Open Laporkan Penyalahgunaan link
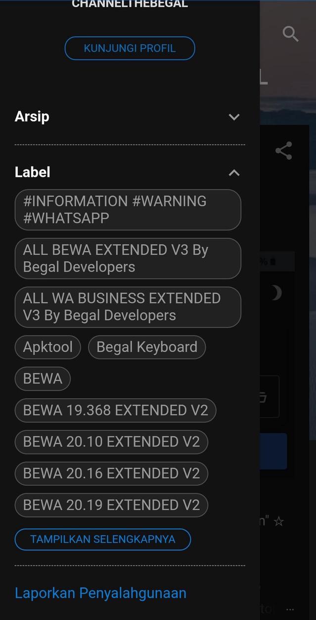Screen dimensions: 316x620 [x=100, y=593]
